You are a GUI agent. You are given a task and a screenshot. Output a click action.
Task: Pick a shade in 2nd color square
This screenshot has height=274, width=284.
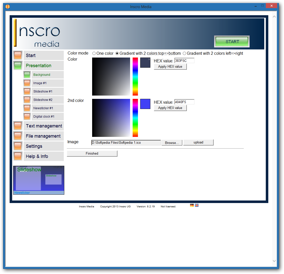pos(111,118)
